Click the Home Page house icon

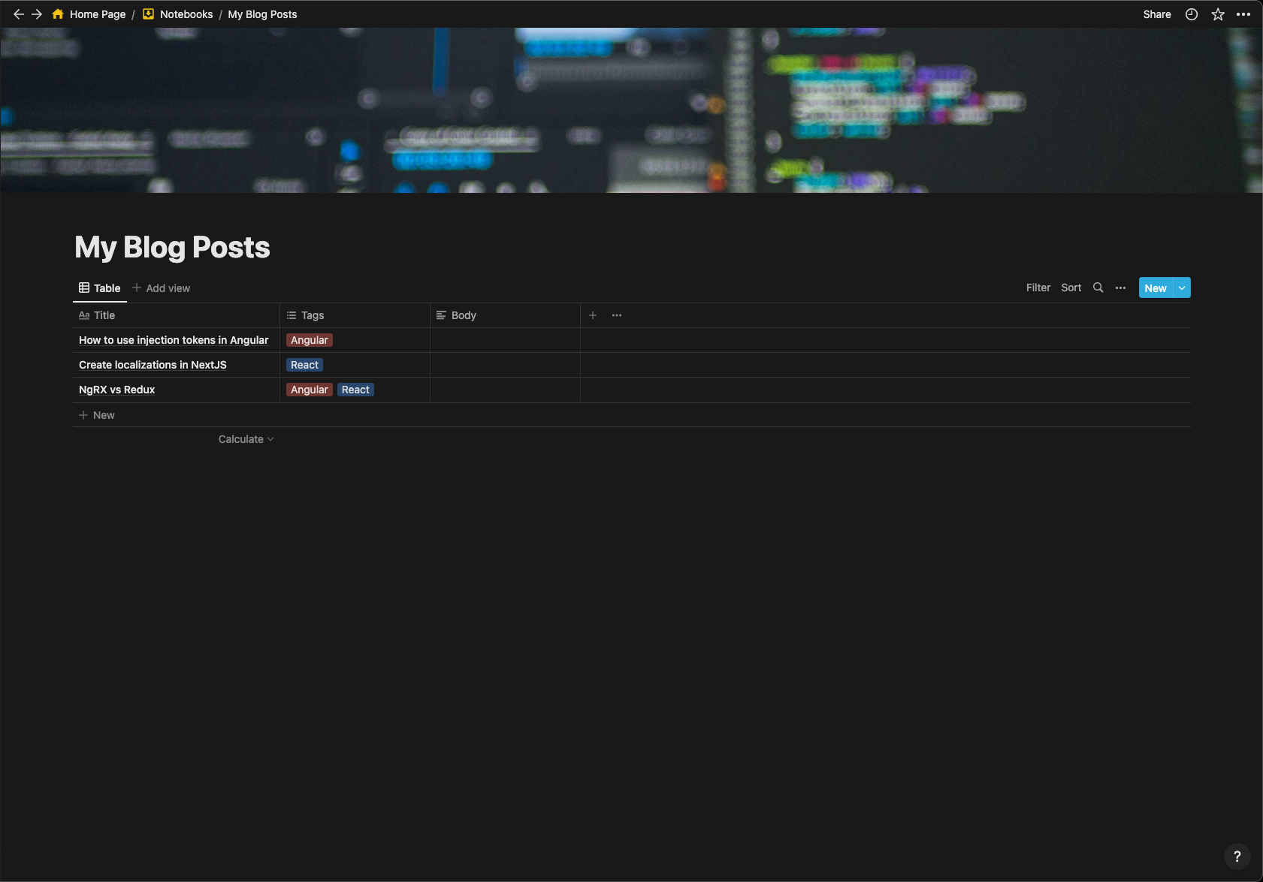[x=57, y=14]
